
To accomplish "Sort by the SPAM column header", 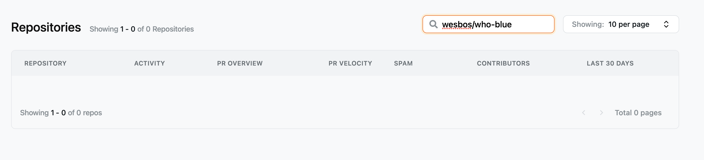I will coord(403,63).
